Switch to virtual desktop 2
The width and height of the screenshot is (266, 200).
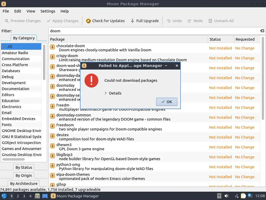click(18, 196)
